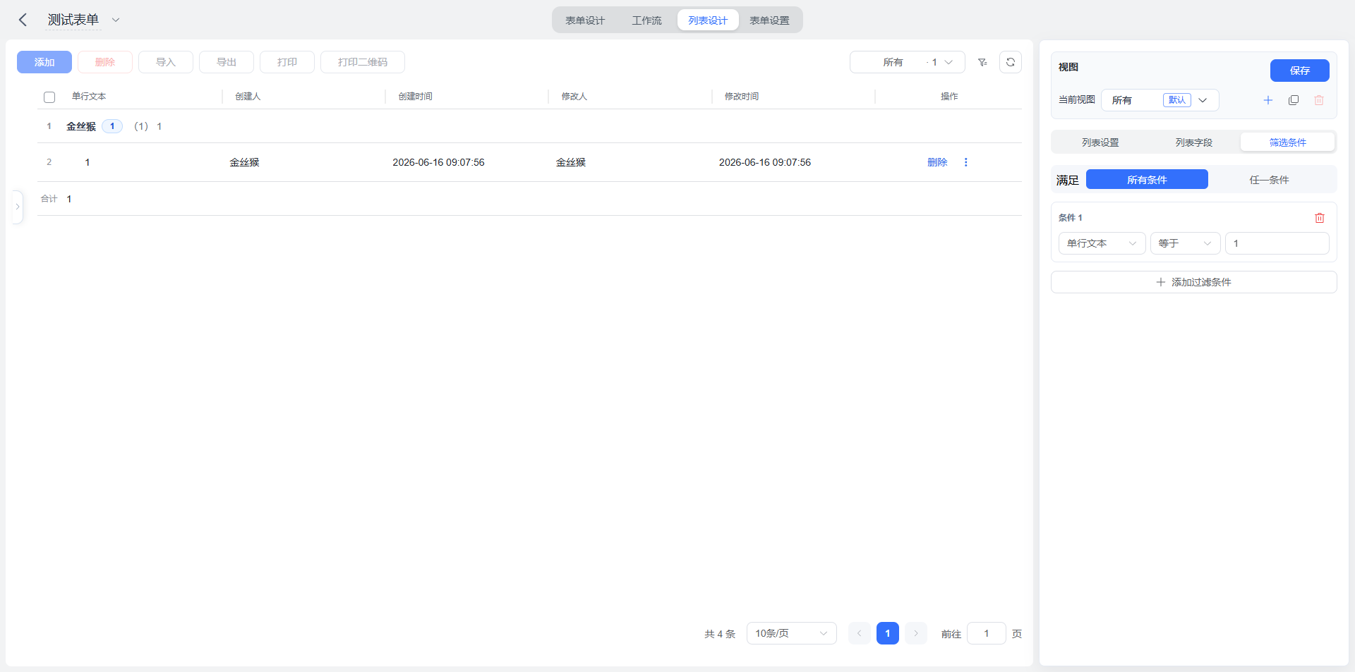Open the 10条/页 page size dropdown
Viewport: 1355px width, 672px height.
[792, 633]
